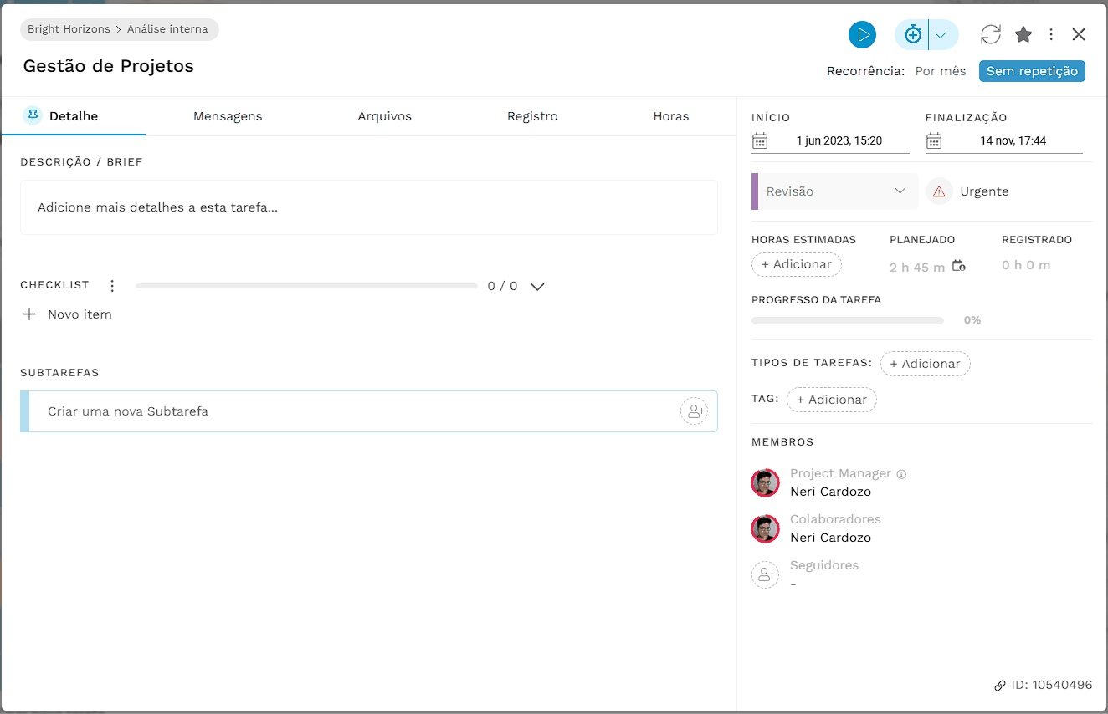Click the Urgente label
The height and width of the screenshot is (714, 1108).
pos(984,191)
